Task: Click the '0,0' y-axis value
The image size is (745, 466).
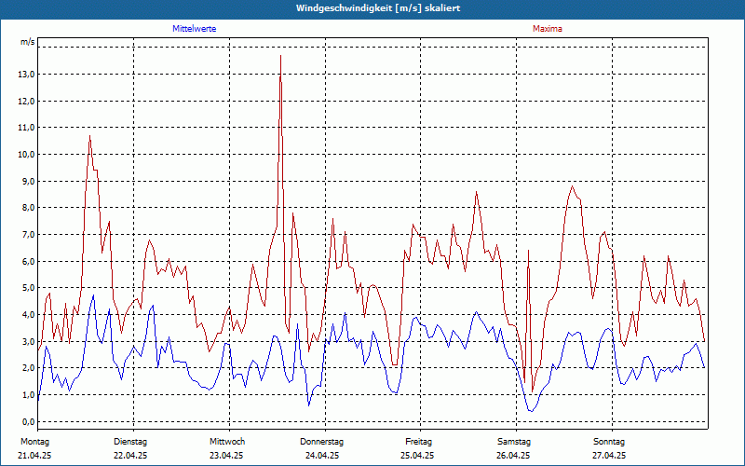Action: click(x=29, y=422)
